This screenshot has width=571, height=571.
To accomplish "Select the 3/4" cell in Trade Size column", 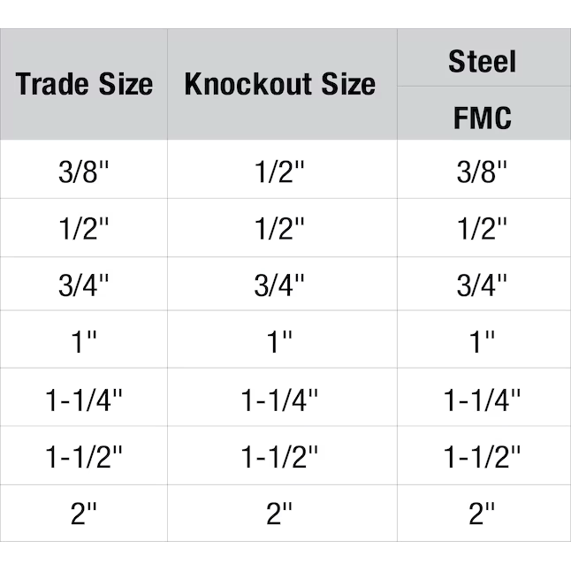I will [x=84, y=285].
